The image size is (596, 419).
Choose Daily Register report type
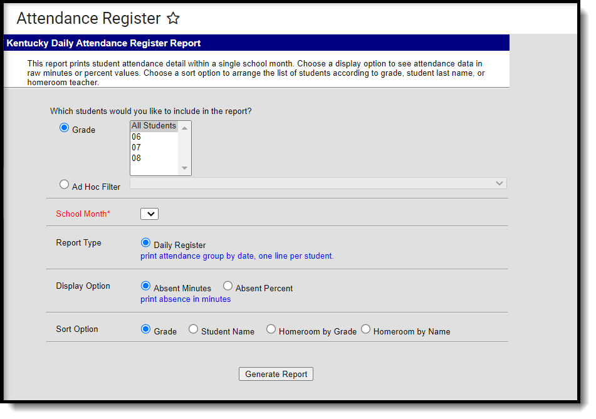145,243
